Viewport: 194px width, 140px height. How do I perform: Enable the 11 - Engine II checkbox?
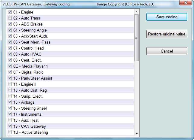(x=10, y=84)
